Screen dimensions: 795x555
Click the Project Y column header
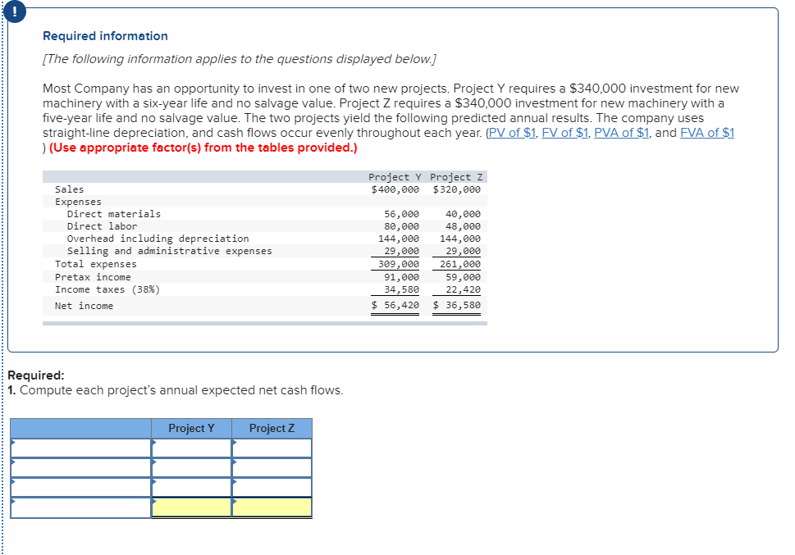click(x=190, y=428)
